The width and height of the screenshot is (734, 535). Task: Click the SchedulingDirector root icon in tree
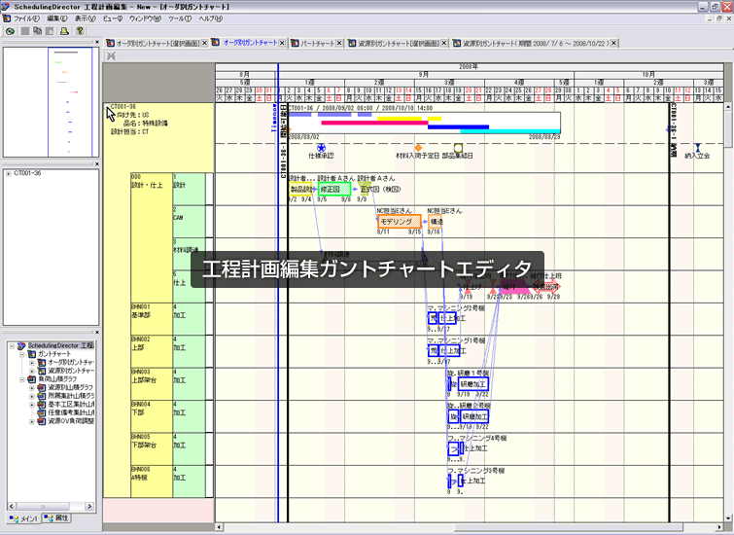click(21, 345)
